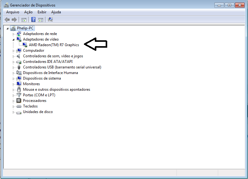Expand the Computador node

(x=13, y=51)
